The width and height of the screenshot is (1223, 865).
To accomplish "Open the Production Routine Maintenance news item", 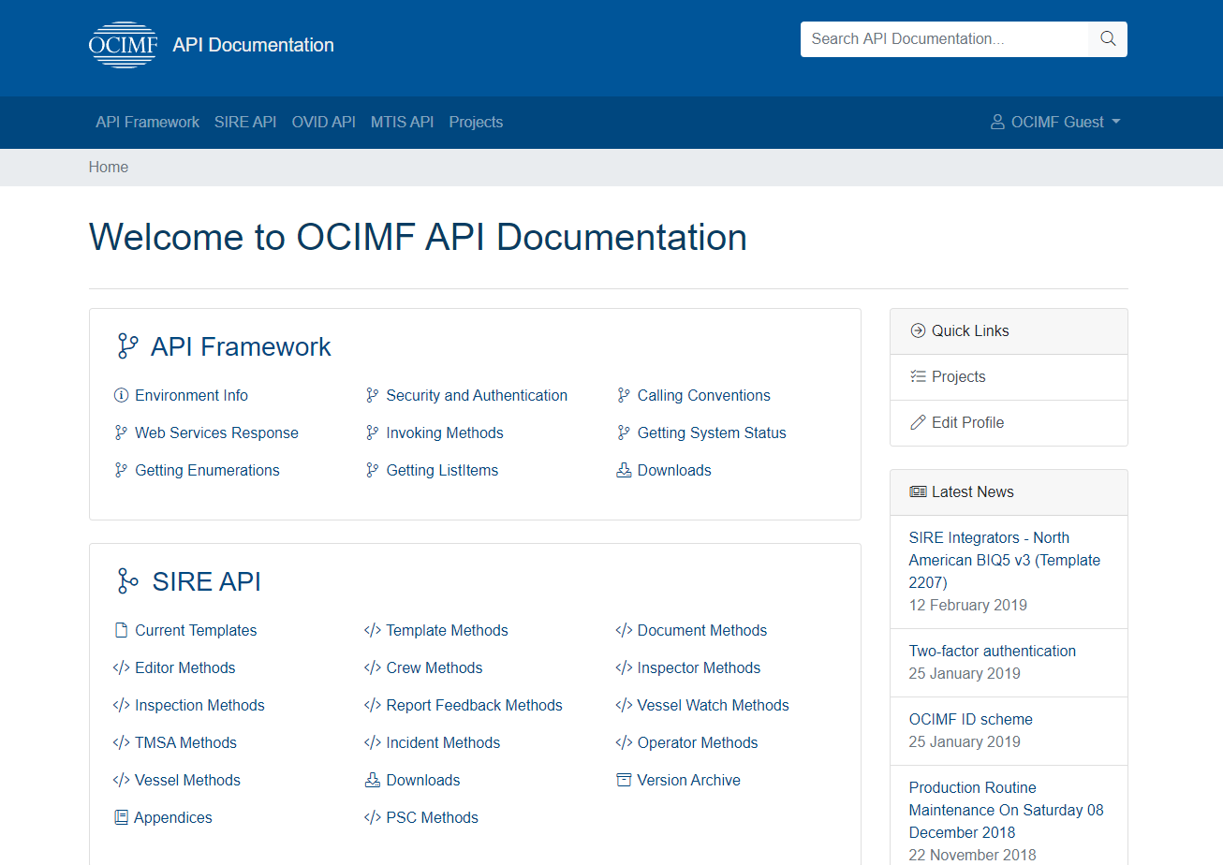I will [x=1007, y=810].
